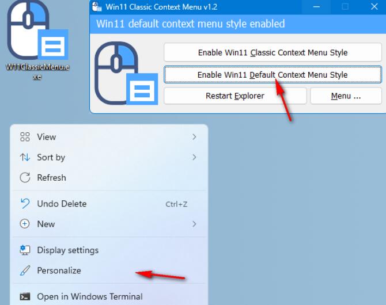Select Refresh from the context menu

point(109,177)
